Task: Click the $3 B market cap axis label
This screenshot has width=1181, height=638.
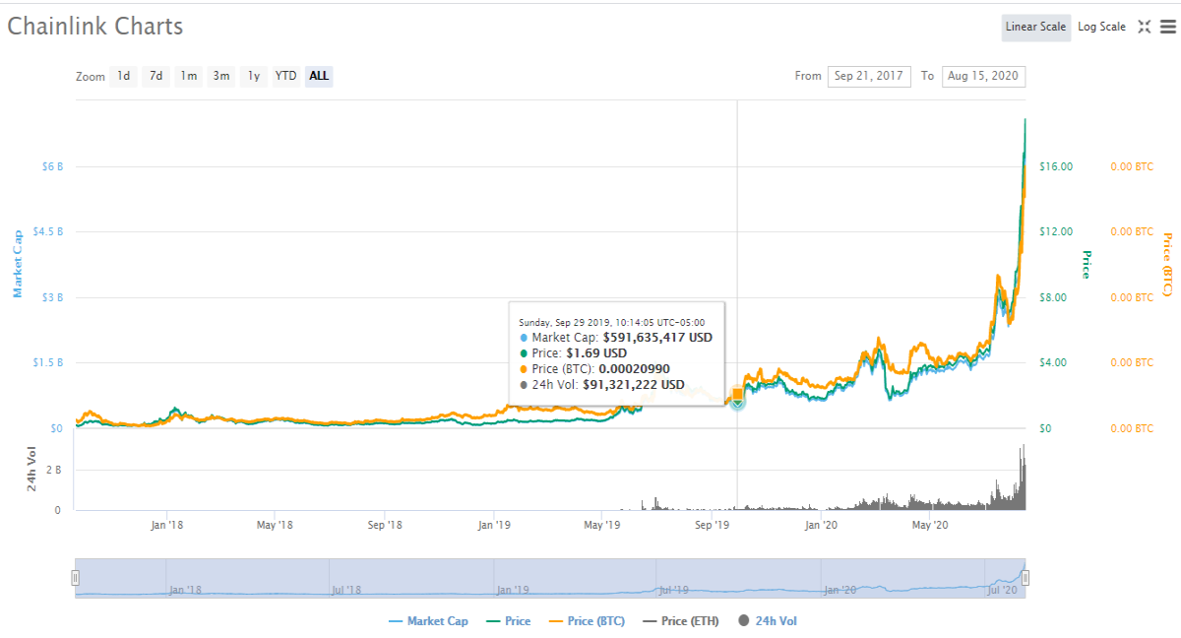Action: point(51,297)
